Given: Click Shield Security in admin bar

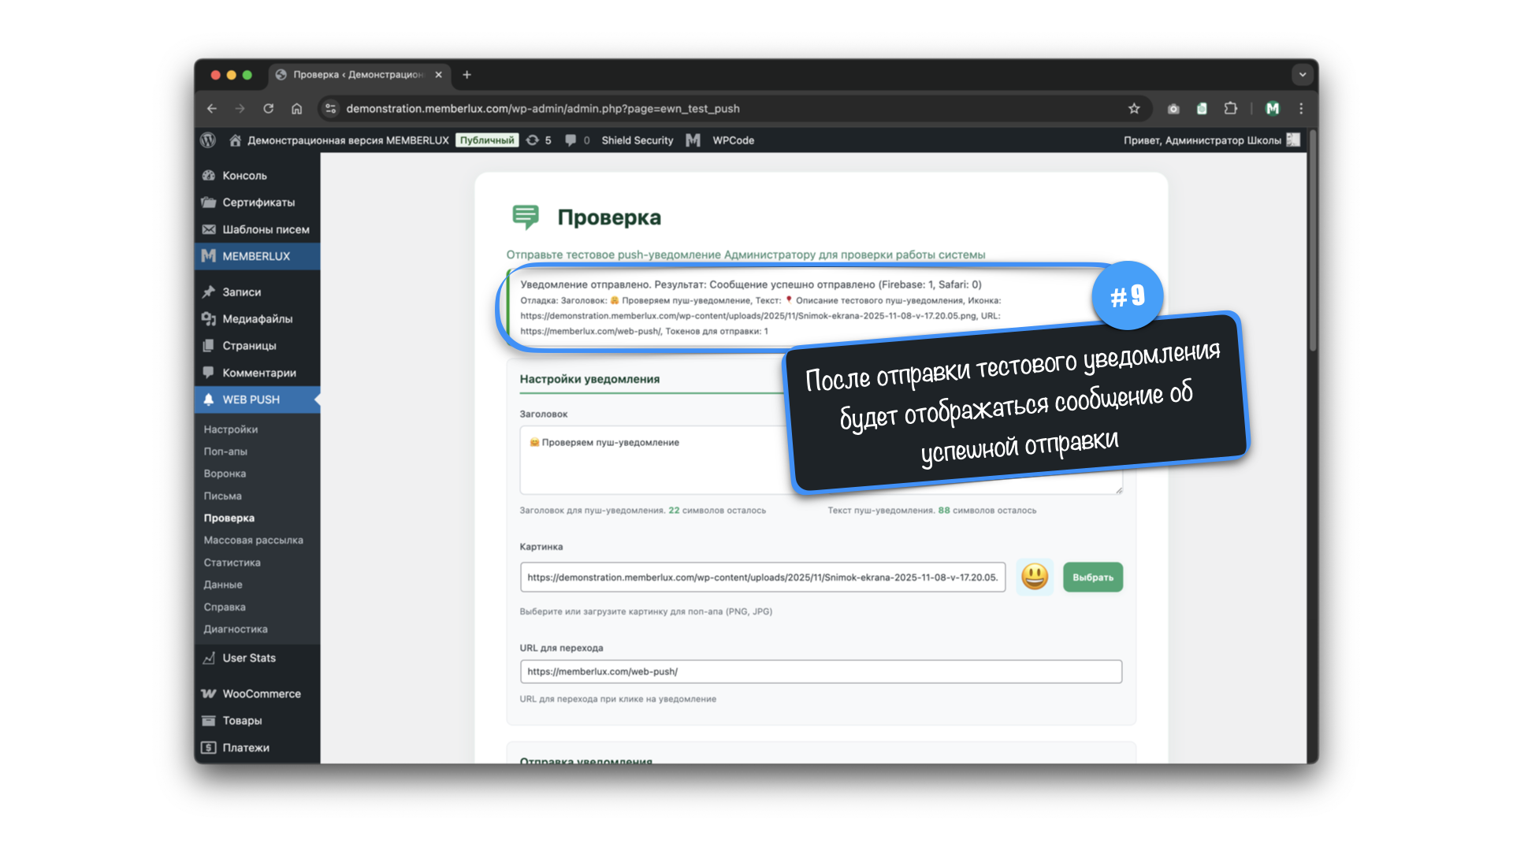Looking at the screenshot, I should tap(637, 140).
